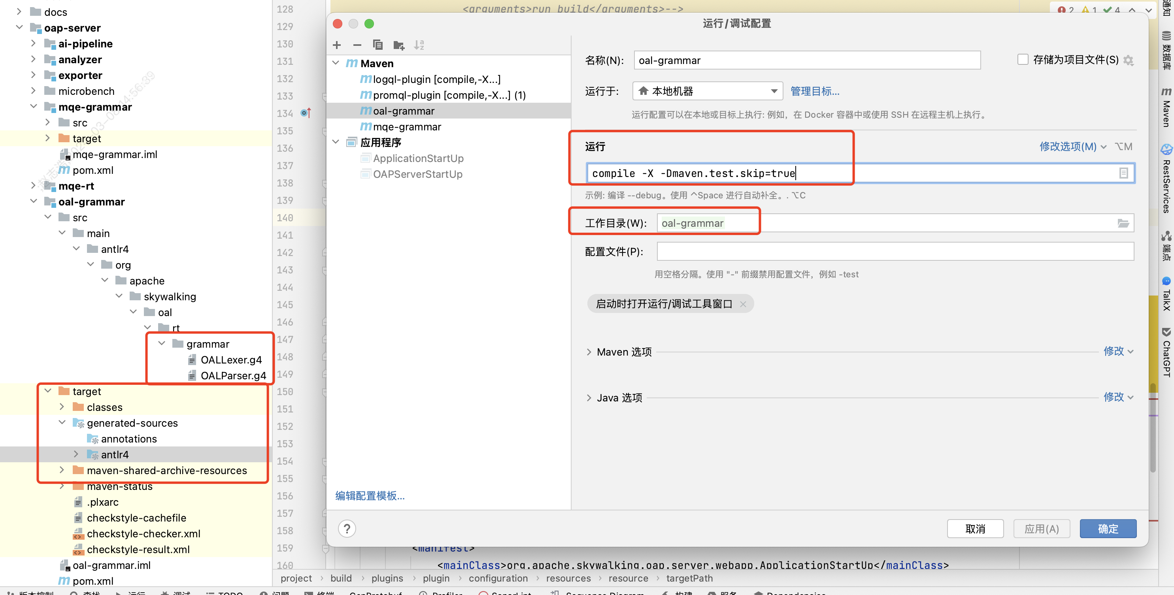
Task: Expand the Java 选项 section
Action: 589,398
